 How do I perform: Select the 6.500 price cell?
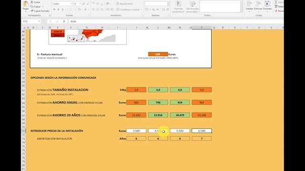pyautogui.click(x=202, y=131)
